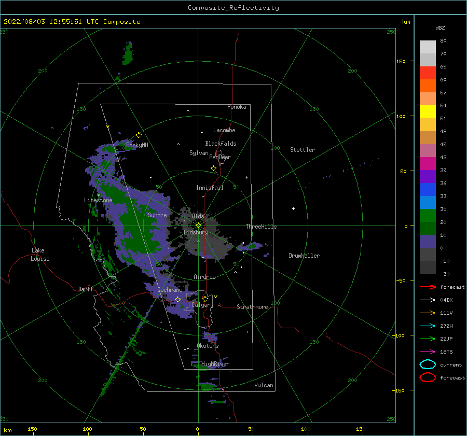Click the Vulcan city label
Screen dimensions: 467x436
(264, 385)
